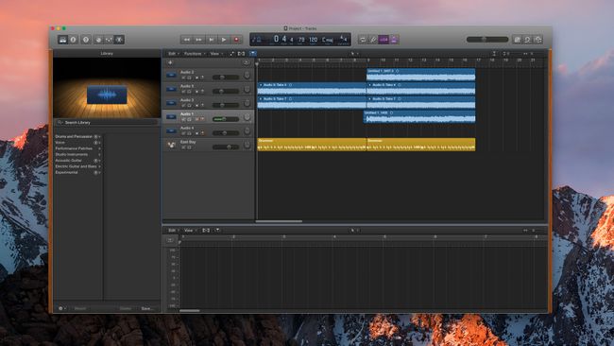Click the Quick Help question mark button
The width and height of the screenshot is (614, 346).
click(86, 40)
